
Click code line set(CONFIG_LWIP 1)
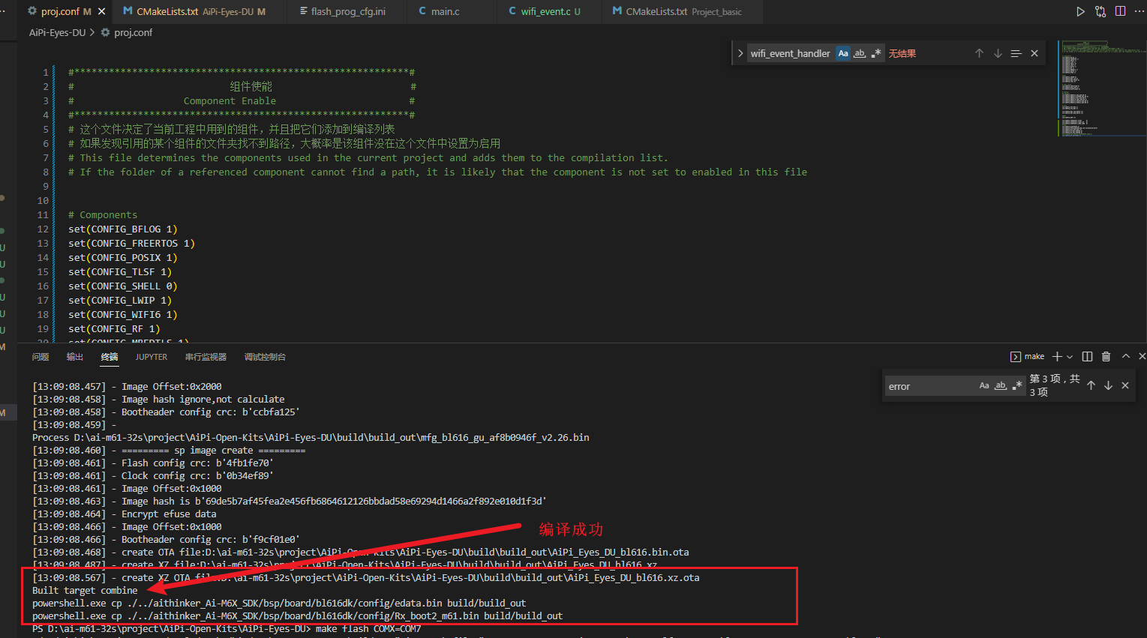coord(120,301)
